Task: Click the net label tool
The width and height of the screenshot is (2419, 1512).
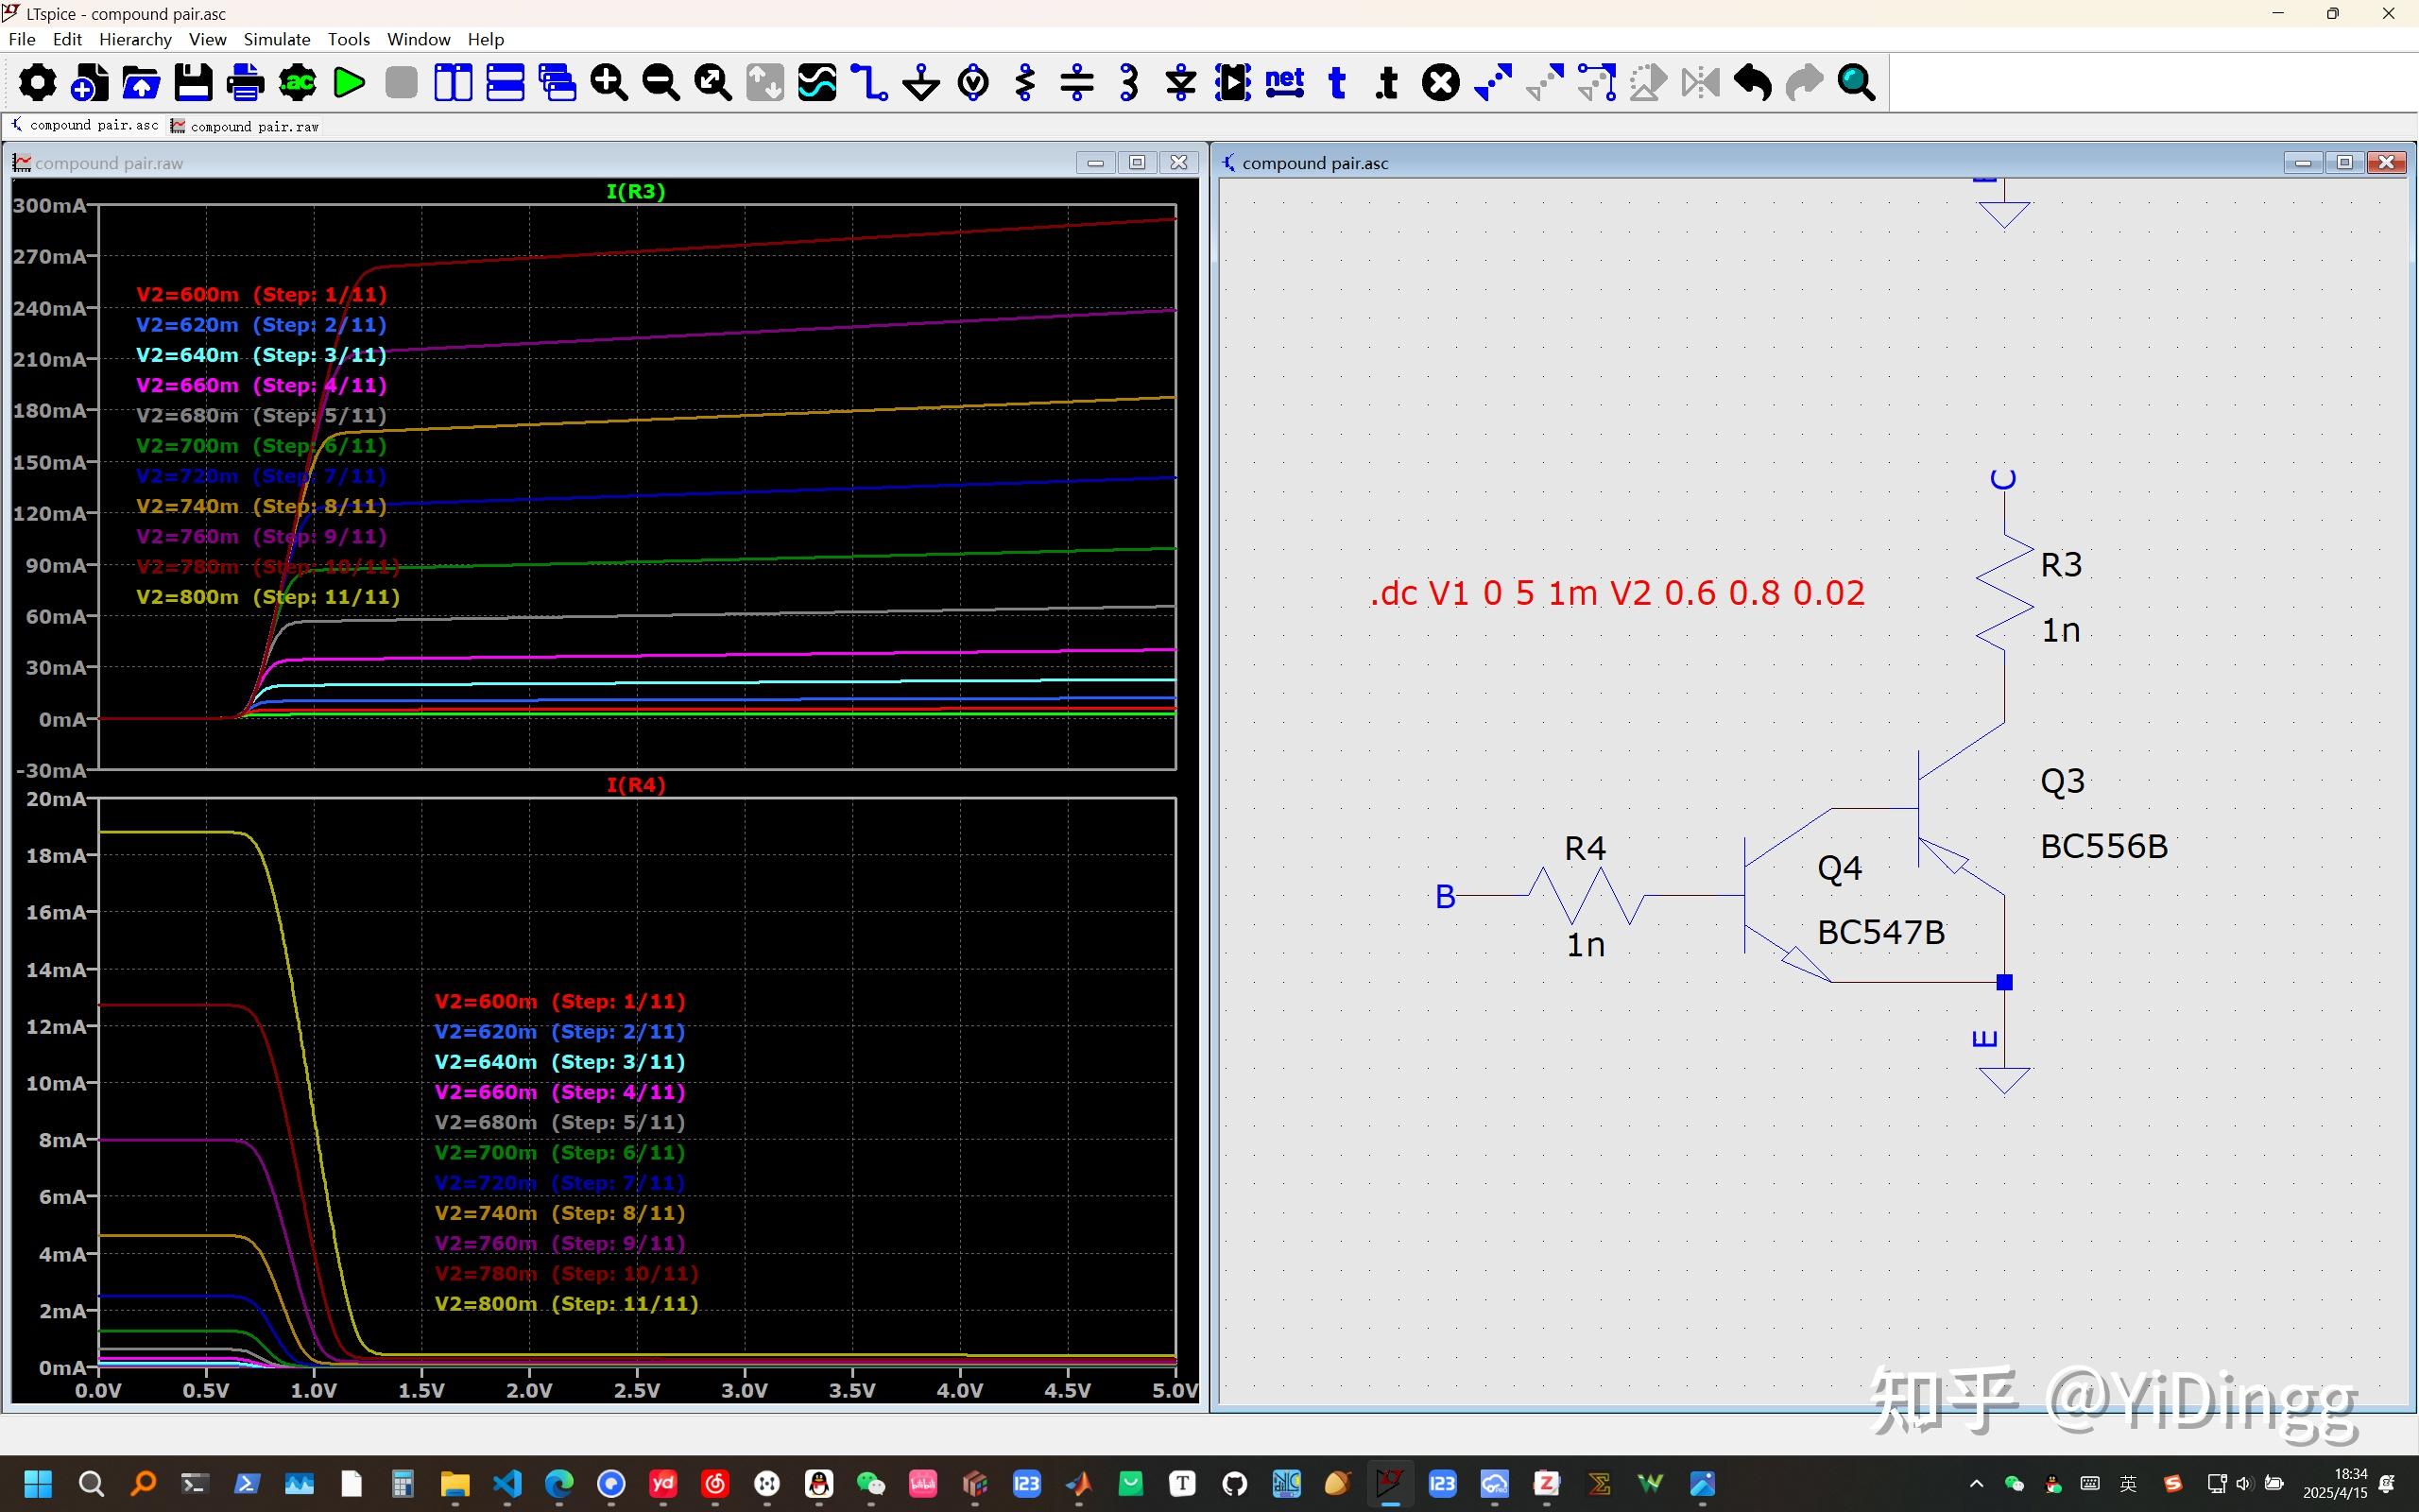Action: (1284, 83)
